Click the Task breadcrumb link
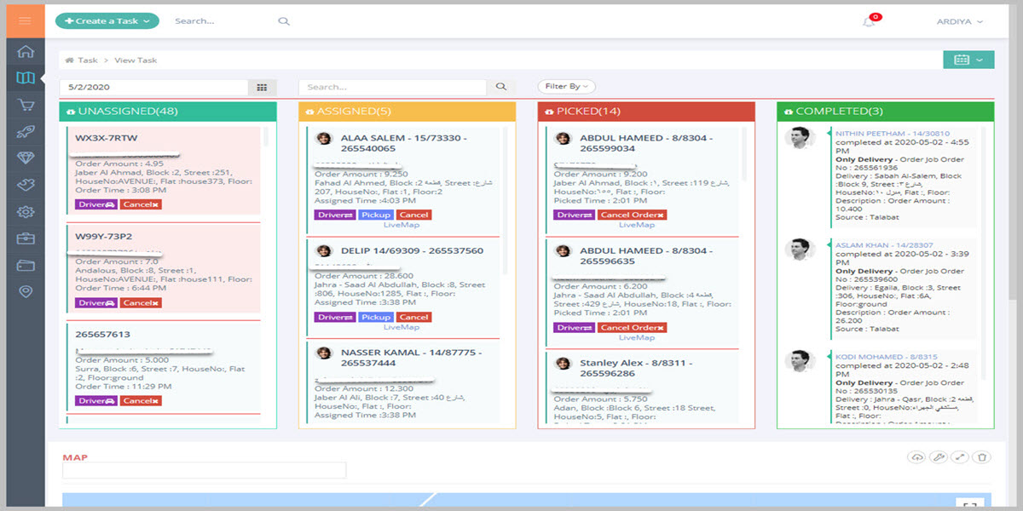The height and width of the screenshot is (511, 1023). click(x=88, y=60)
